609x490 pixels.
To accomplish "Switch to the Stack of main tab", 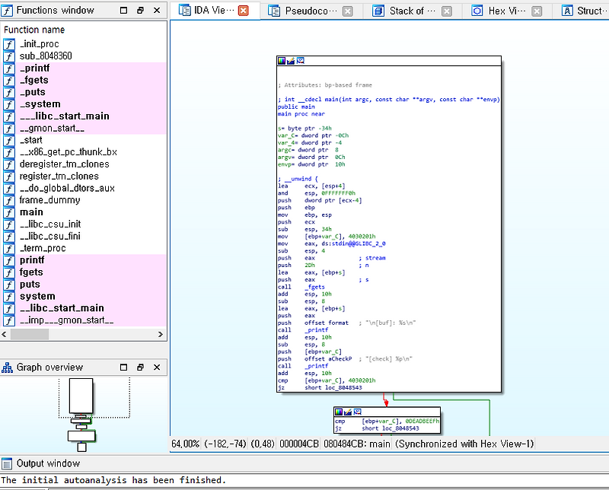I will 411,11.
